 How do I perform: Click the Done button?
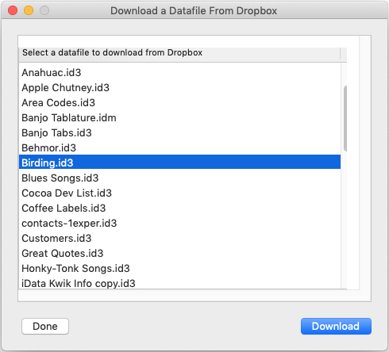(x=45, y=327)
